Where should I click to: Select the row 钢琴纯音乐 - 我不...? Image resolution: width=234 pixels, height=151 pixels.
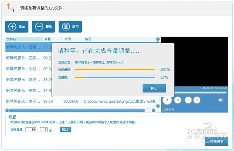[80, 102]
